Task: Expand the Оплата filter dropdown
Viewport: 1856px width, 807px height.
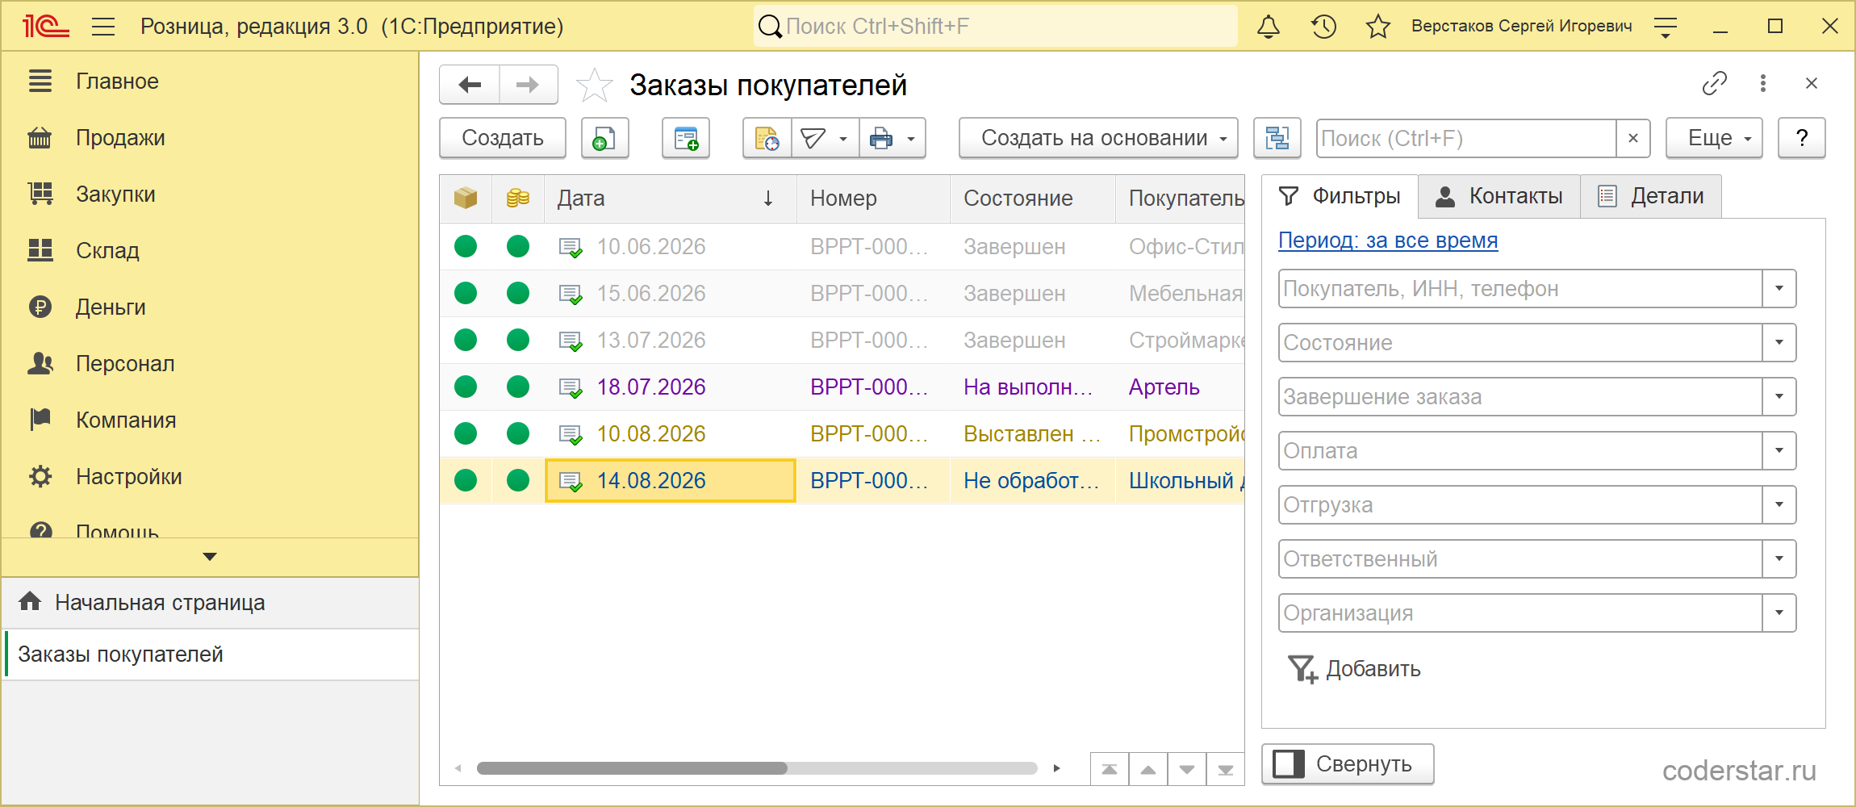Action: pos(1779,451)
